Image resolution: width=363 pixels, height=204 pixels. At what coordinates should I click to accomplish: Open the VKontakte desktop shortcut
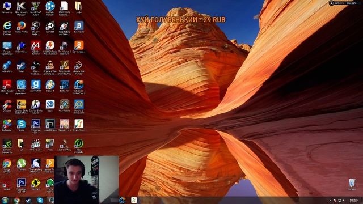coord(79,27)
